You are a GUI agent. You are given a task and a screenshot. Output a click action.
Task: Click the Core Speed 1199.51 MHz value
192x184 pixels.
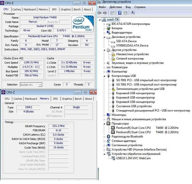coord(31,63)
